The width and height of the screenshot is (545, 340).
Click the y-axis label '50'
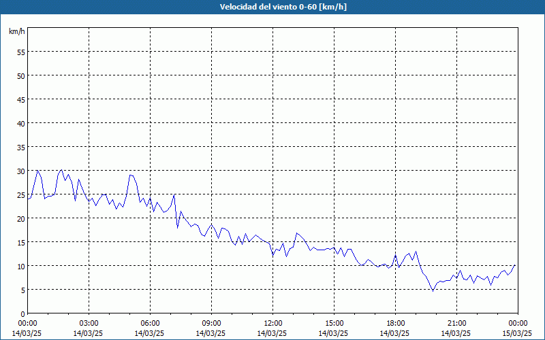tap(21, 75)
